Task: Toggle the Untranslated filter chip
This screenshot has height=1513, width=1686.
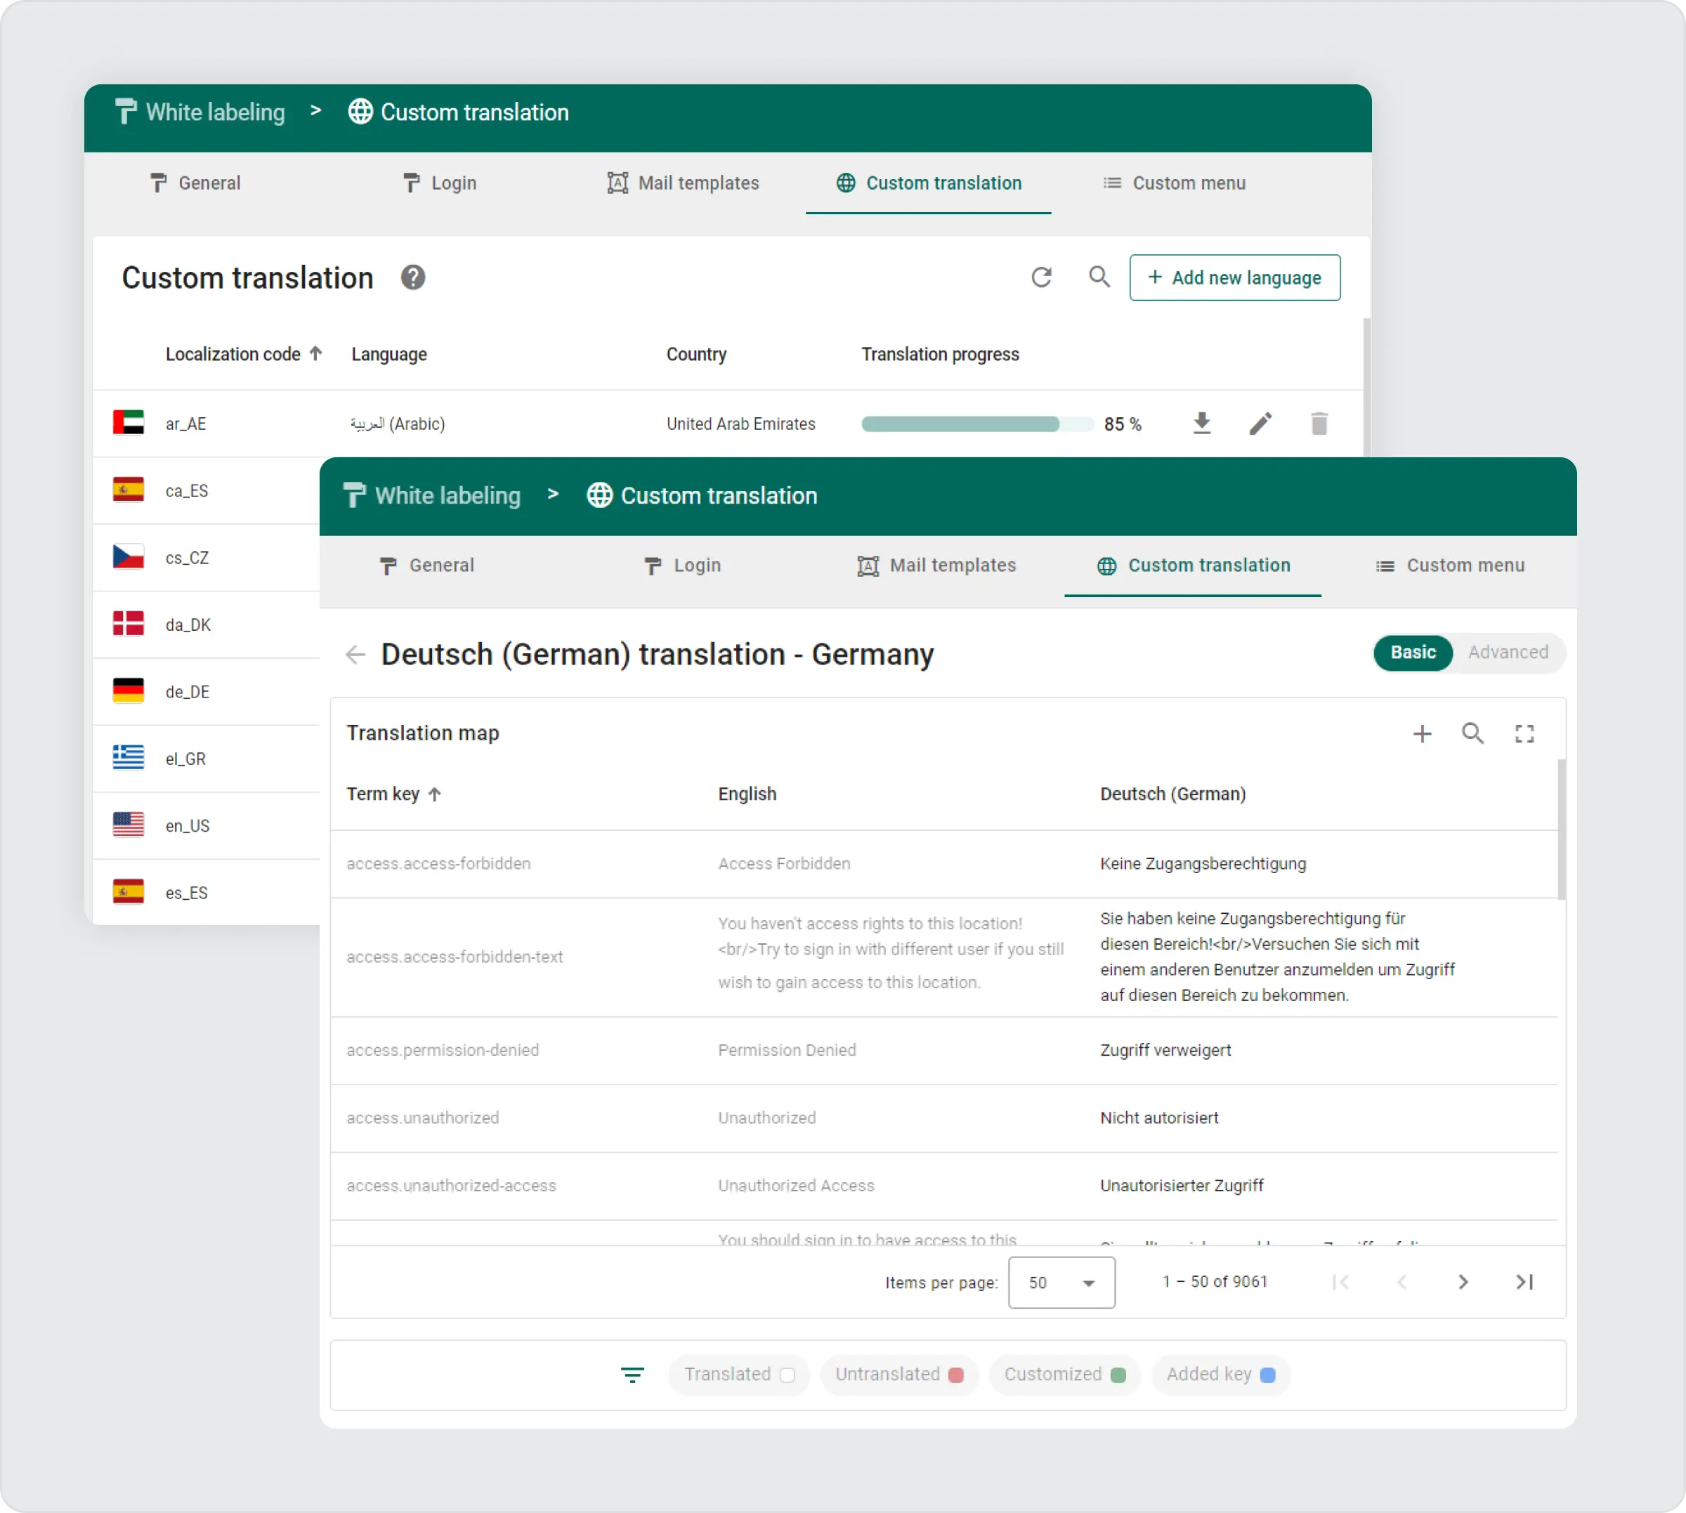Action: point(898,1374)
